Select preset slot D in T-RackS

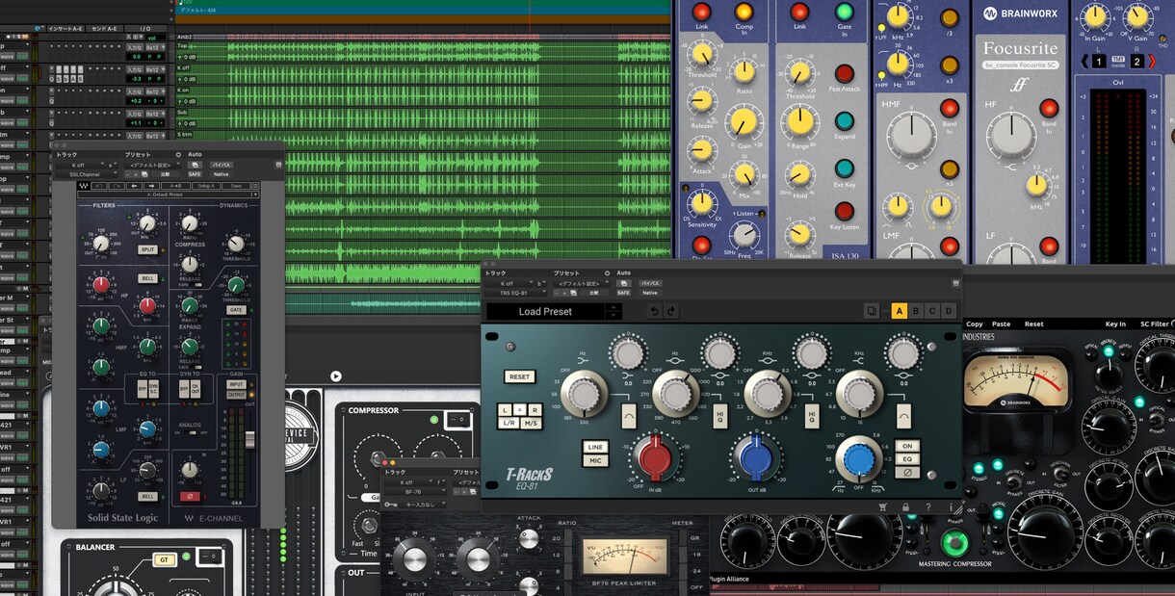coord(949,311)
